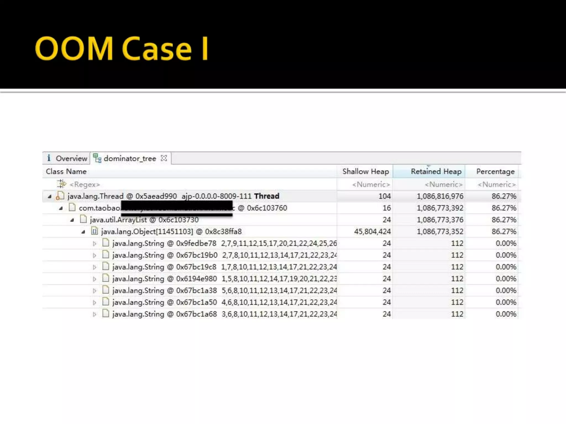
Task: Collapse the java.util.ArrayList node
Action: [x=72, y=220]
